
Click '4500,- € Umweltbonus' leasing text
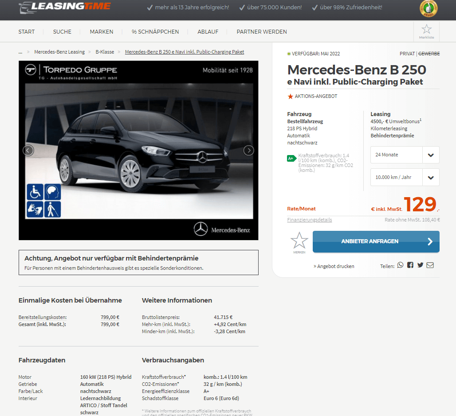pyautogui.click(x=396, y=121)
